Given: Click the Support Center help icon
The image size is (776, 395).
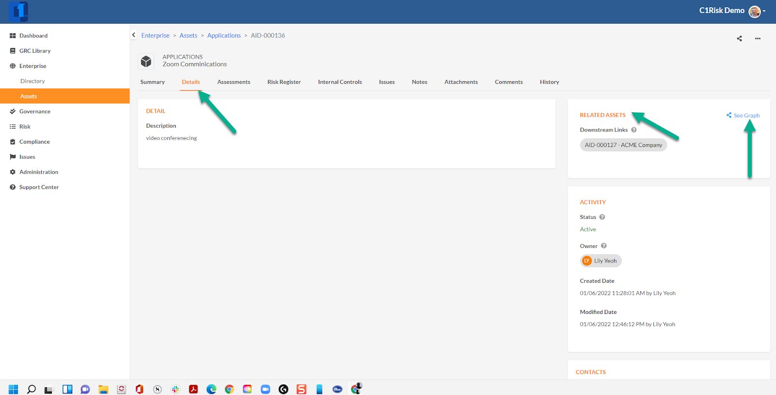Looking at the screenshot, I should (13, 187).
